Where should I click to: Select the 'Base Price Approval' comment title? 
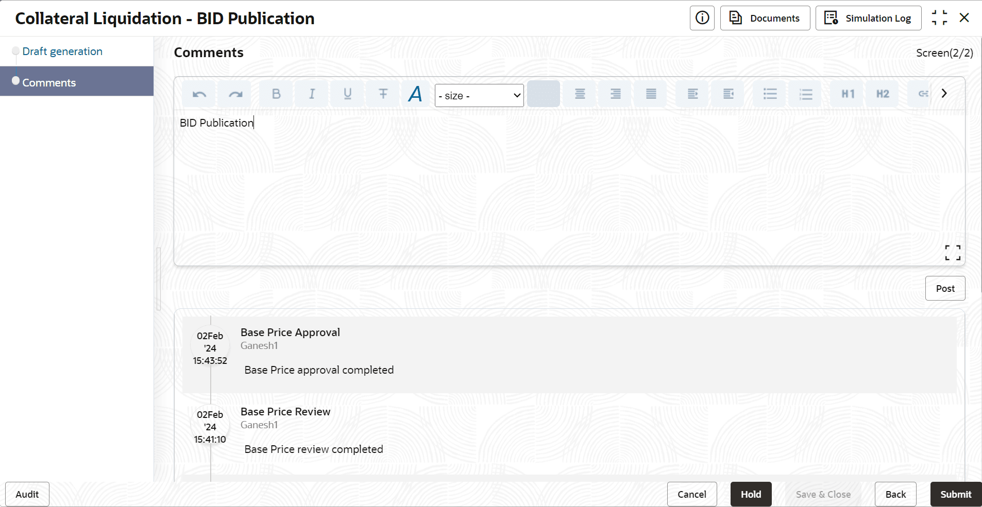tap(290, 333)
